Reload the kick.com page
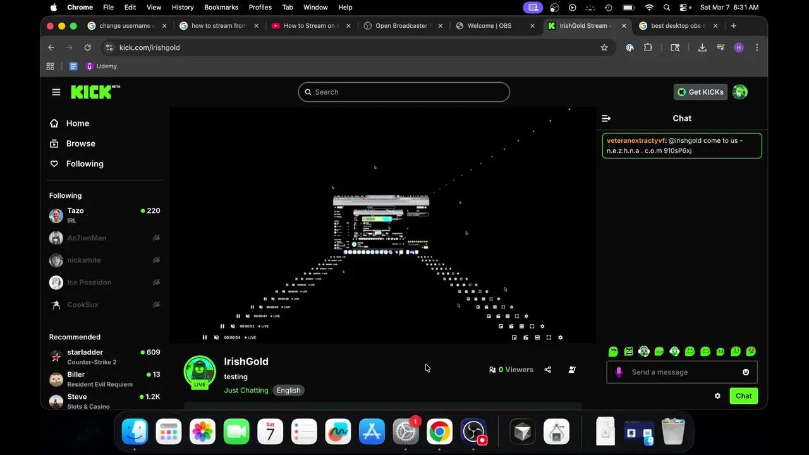 click(x=87, y=47)
